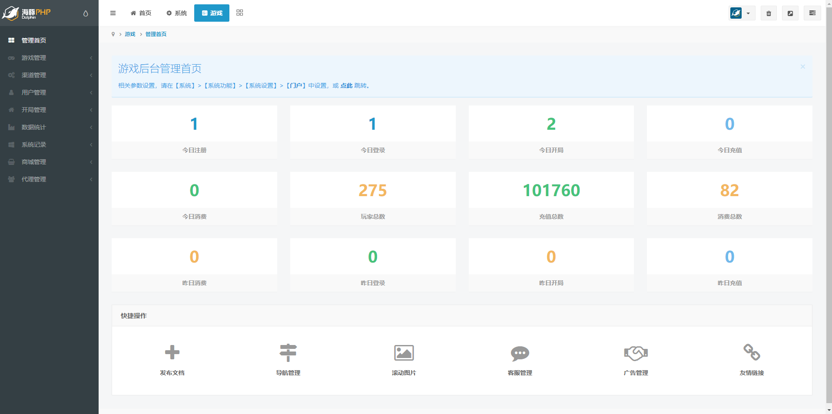Screen dimensions: 832x414
Task: Click the 广告管理 handshake icon
Action: tap(636, 353)
